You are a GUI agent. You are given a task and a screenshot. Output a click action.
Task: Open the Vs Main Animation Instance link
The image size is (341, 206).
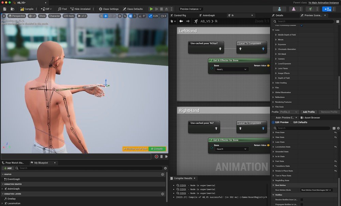[x=323, y=2]
